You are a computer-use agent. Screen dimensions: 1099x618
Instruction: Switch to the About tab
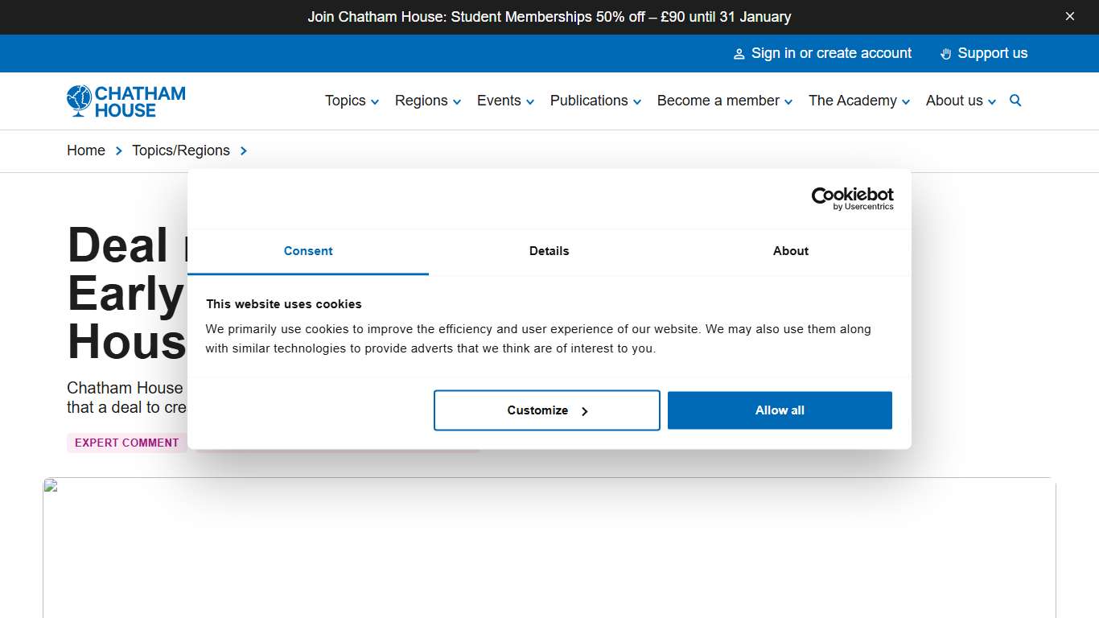pyautogui.click(x=790, y=251)
